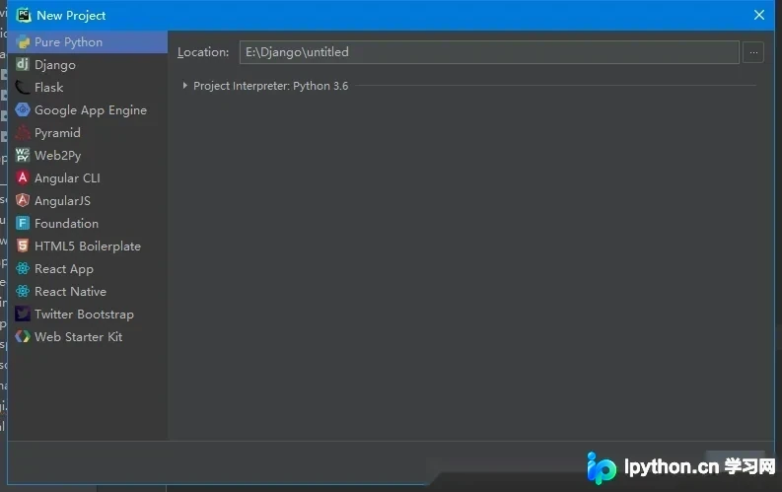Close the New Project dialog
This screenshot has width=782, height=492.
pos(759,15)
